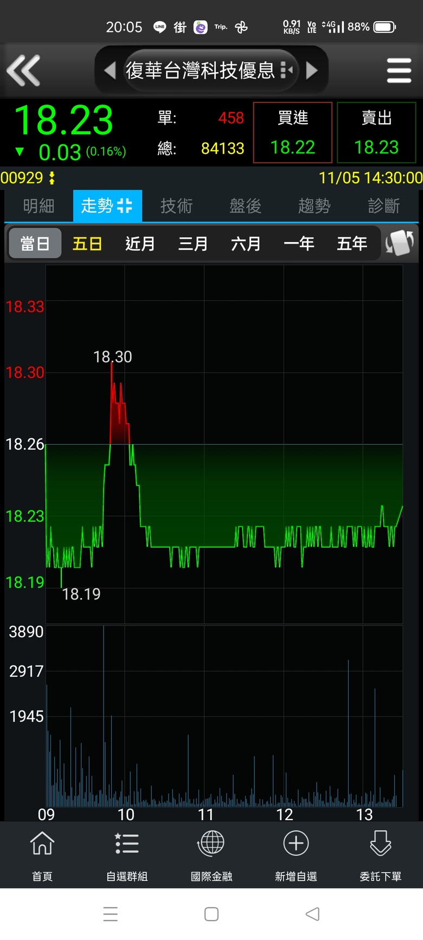The width and height of the screenshot is (423, 940).
Task: Tap the 18.19 low label on chart
Action: 81,594
